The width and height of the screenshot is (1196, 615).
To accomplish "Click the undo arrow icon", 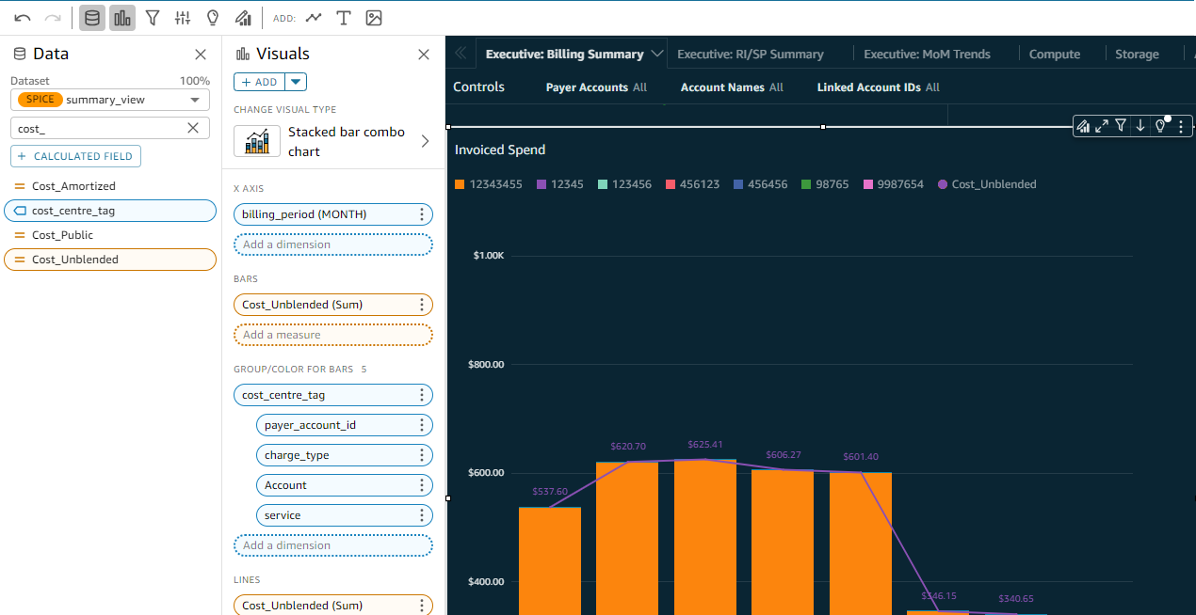I will (21, 17).
